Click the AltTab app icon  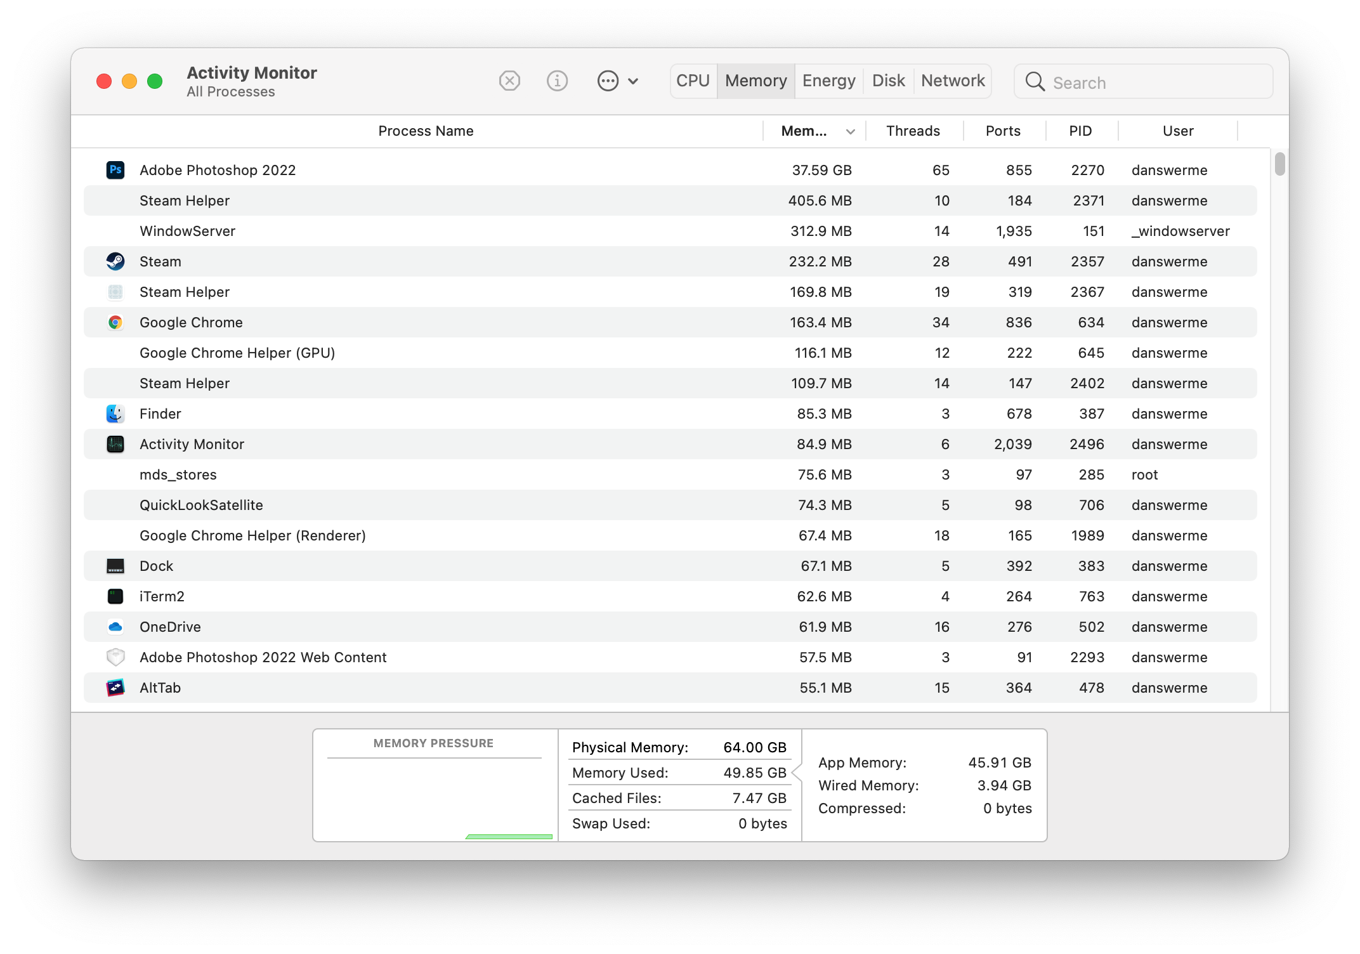coord(115,688)
